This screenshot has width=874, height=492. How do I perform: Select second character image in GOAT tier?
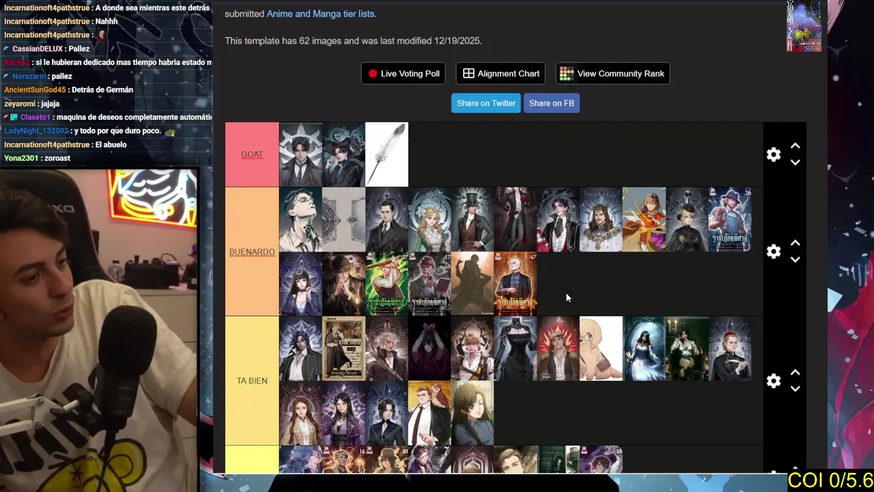tap(343, 154)
